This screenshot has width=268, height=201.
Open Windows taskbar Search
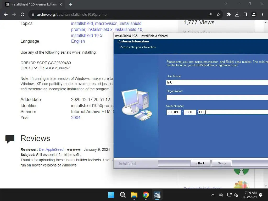coord(122,195)
